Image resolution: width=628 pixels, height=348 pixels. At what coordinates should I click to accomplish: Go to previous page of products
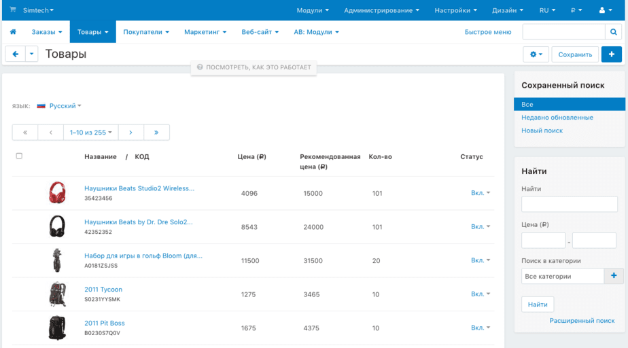coord(50,132)
